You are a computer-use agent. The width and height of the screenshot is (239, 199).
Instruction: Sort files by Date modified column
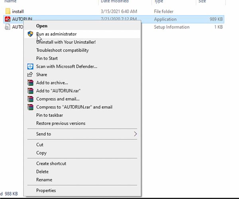click(x=115, y=2)
